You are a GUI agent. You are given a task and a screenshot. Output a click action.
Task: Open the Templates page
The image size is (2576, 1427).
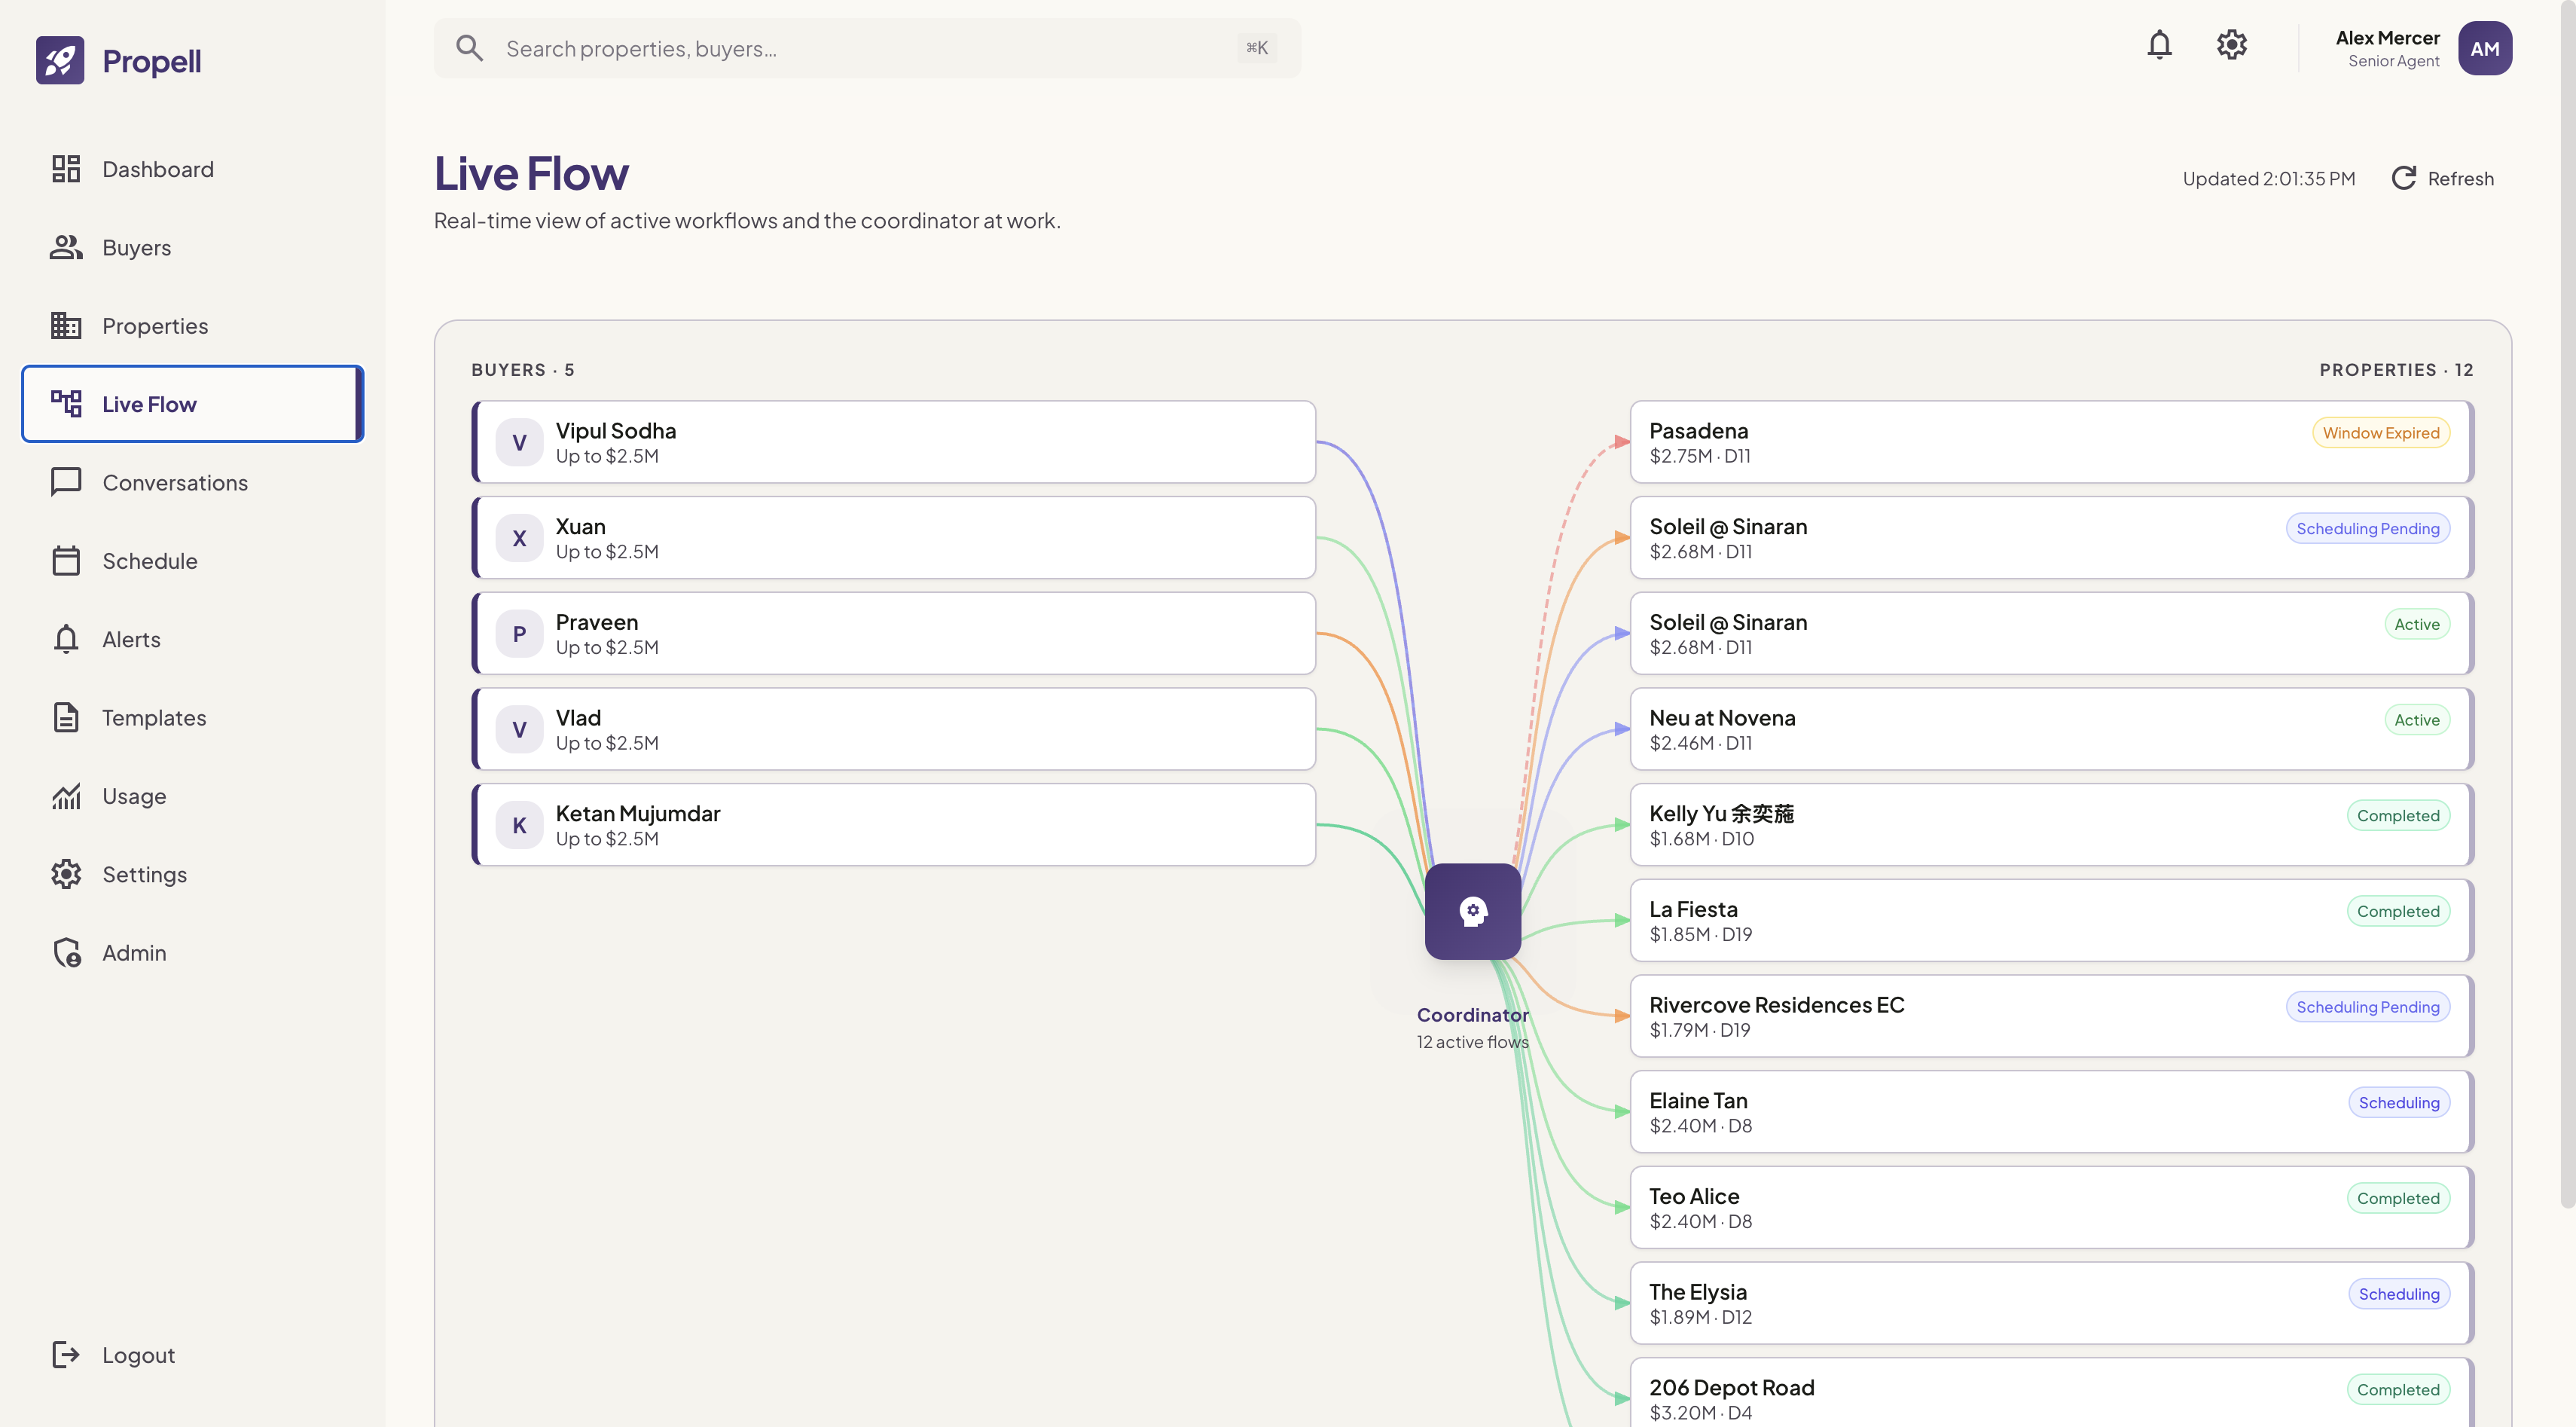point(192,717)
